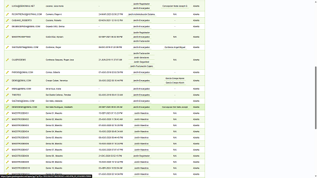317x178 pixels.
Task: Open edit pencil for CASIANO_ROBERTO
Action: pos(7,20)
